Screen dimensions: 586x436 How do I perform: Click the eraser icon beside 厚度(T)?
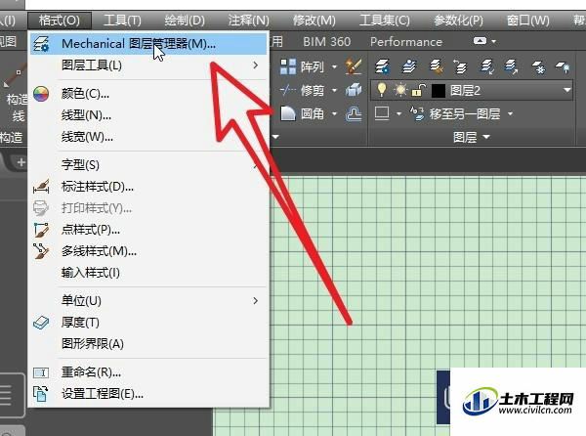click(41, 323)
